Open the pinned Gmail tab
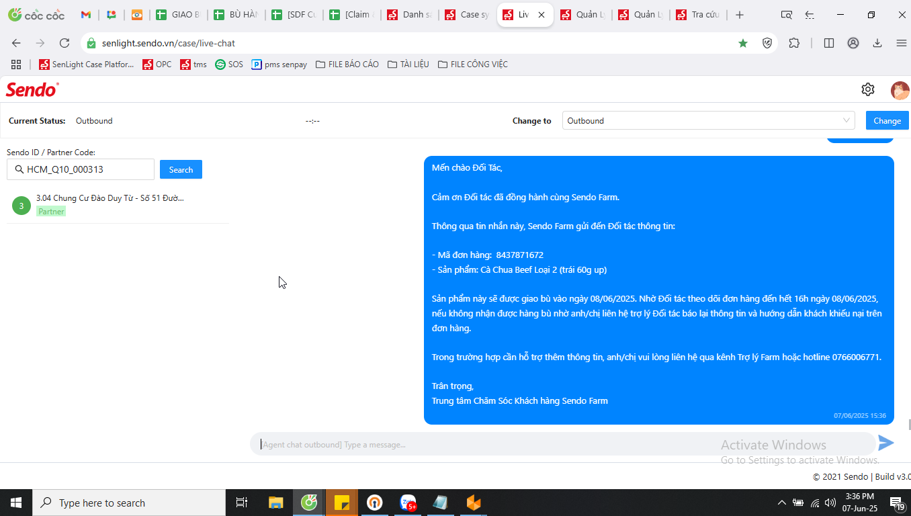This screenshot has height=516, width=911. pos(86,15)
